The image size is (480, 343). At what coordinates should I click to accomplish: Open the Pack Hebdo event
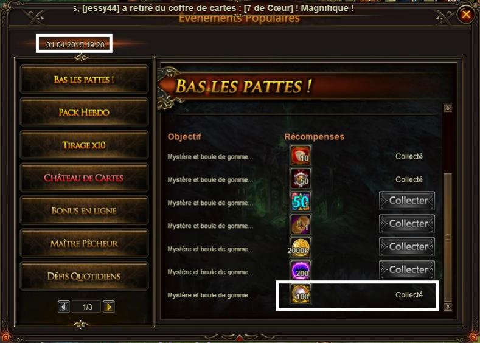[x=84, y=113]
